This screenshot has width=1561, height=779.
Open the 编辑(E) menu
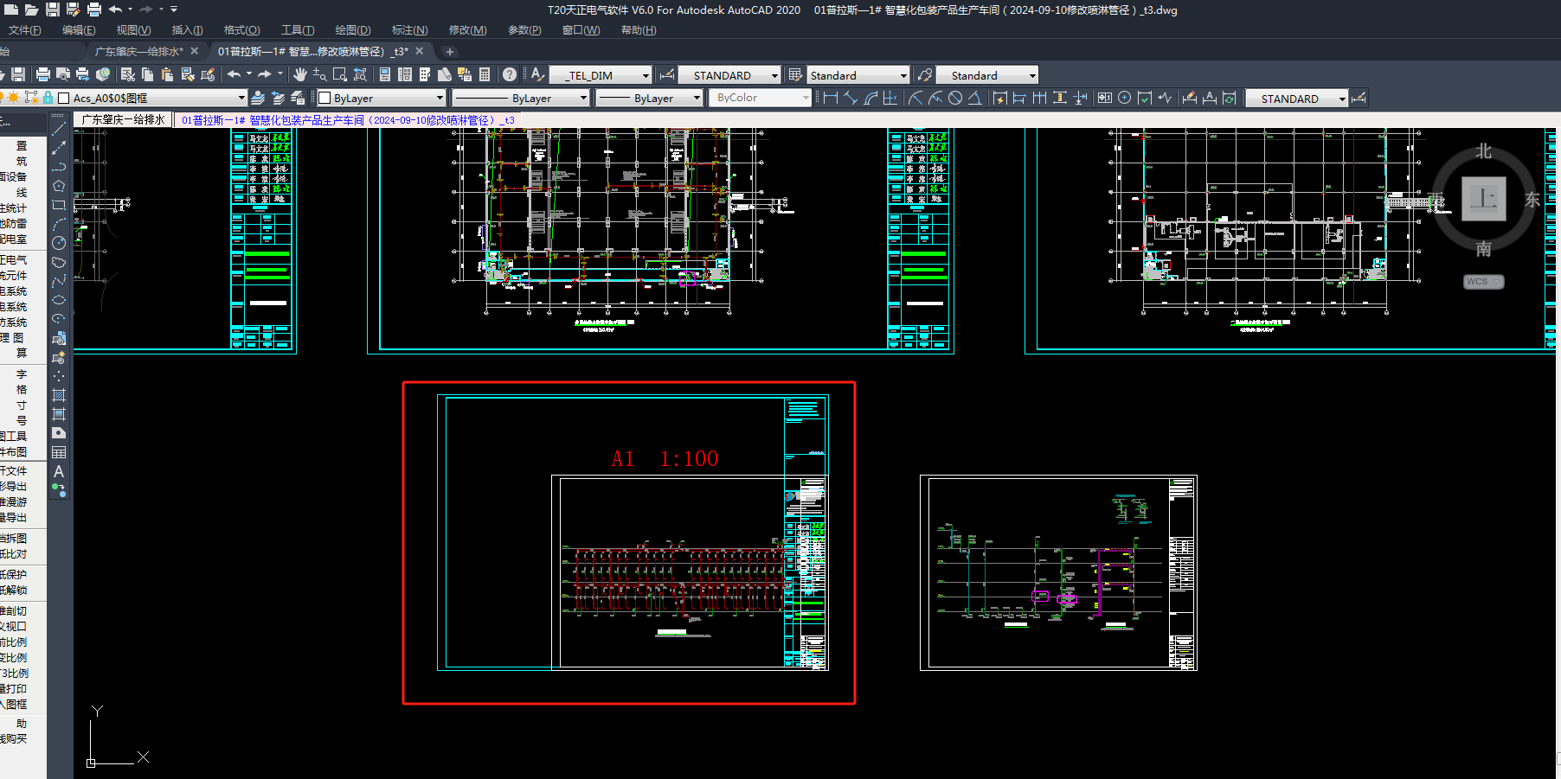click(79, 30)
